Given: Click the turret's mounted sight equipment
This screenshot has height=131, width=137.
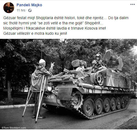Looking at the screenshot, I should (113, 60).
